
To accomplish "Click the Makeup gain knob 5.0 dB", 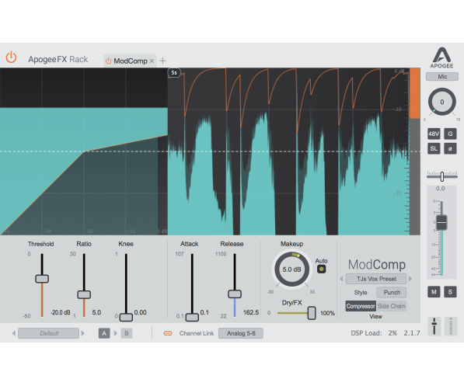I will click(291, 270).
